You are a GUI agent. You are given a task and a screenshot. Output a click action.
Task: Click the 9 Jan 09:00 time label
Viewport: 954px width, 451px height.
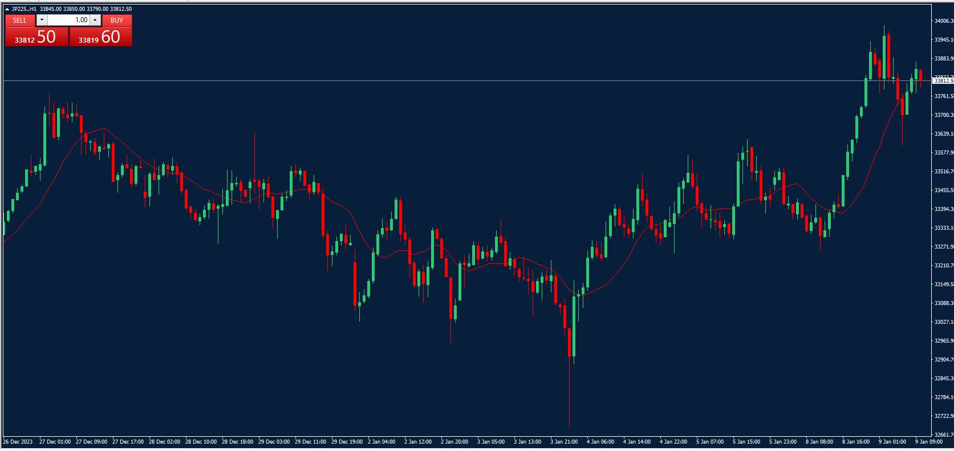930,441
